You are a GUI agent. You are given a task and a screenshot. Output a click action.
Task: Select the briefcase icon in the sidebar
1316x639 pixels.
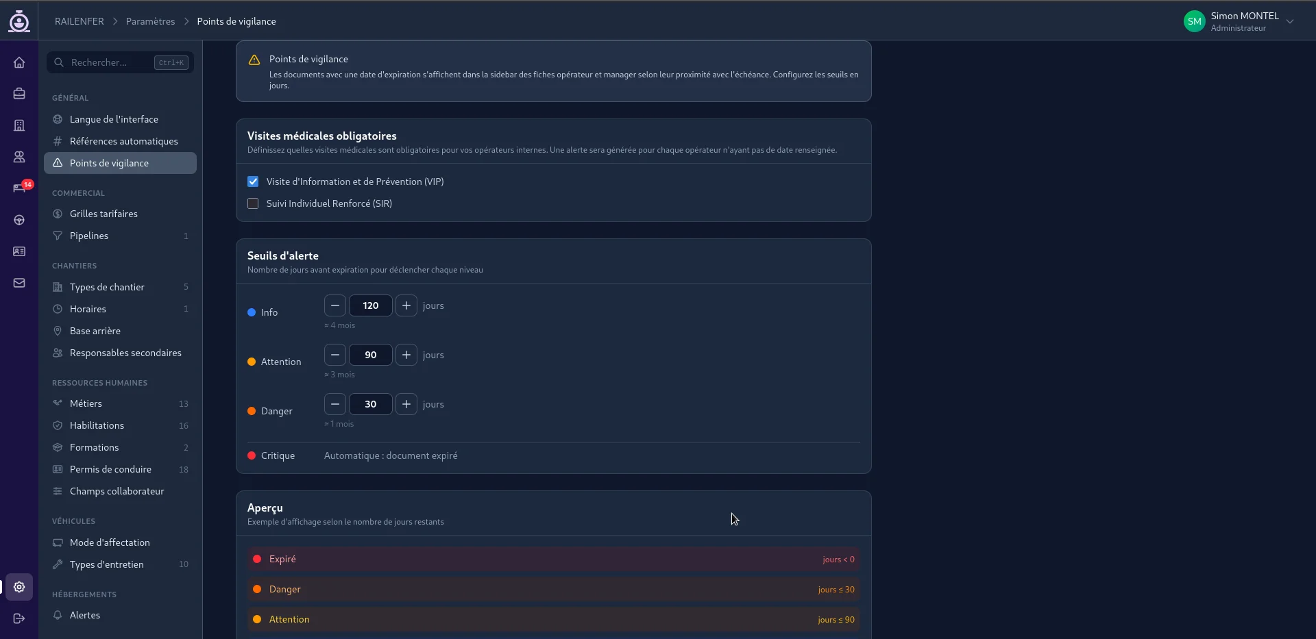(x=19, y=94)
